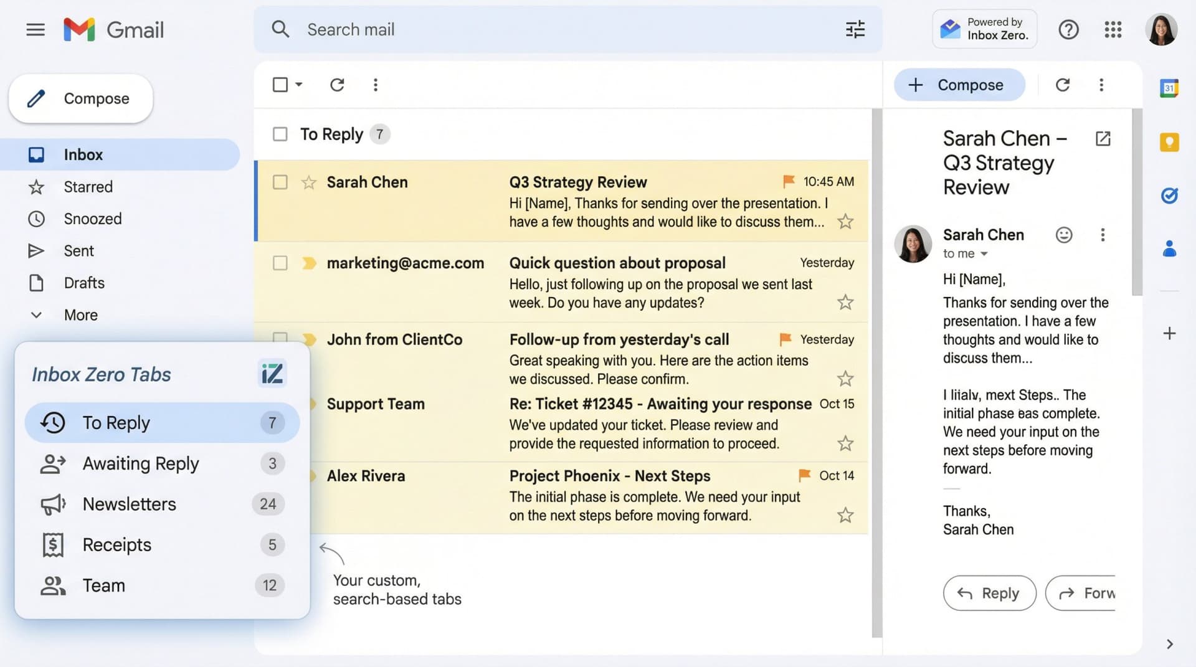Open the Google apps grid
1196x667 pixels.
tap(1113, 29)
